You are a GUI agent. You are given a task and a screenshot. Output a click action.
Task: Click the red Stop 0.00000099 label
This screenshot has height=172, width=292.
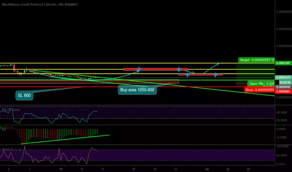pos(259,90)
